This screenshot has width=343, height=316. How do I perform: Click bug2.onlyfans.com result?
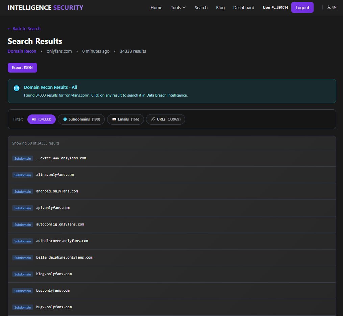tap(172, 307)
